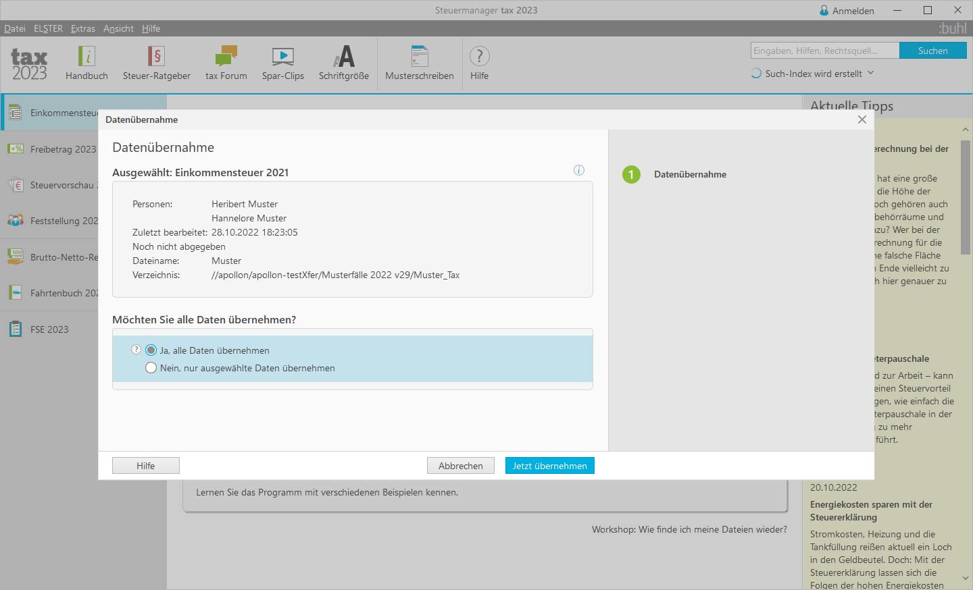973x590 pixels.
Task: Click the Hilfe question mark toolbar icon
Action: pyautogui.click(x=479, y=56)
